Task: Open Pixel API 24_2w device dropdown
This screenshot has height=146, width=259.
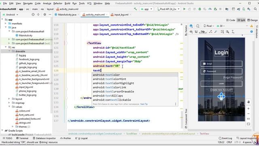Action: (x=168, y=9)
